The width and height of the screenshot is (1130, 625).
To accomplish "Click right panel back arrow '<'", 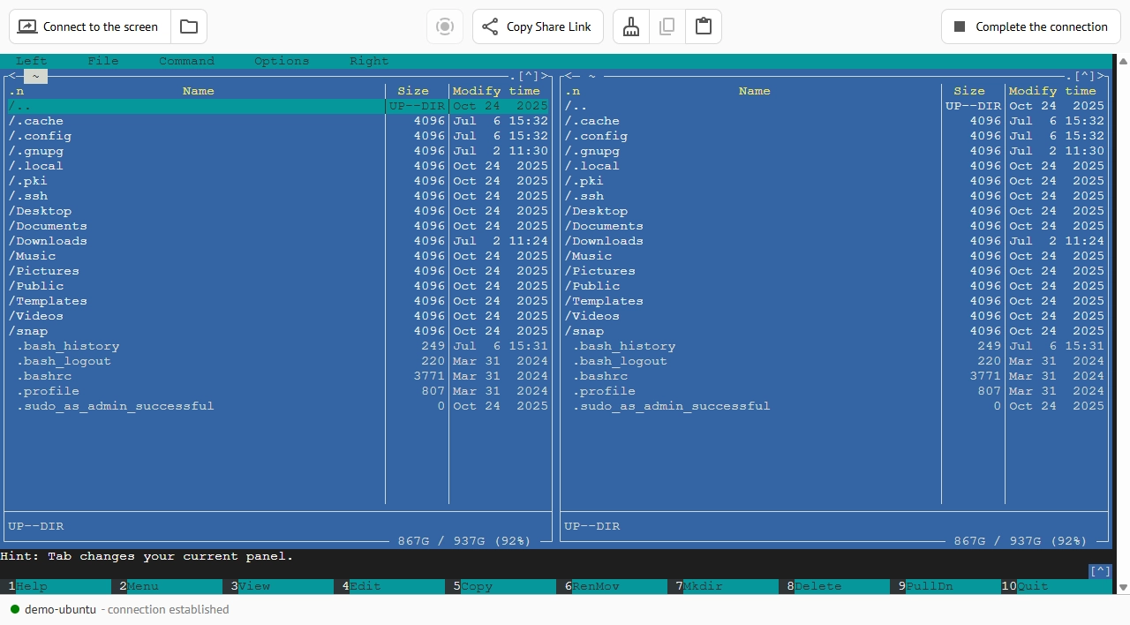I will [x=568, y=76].
